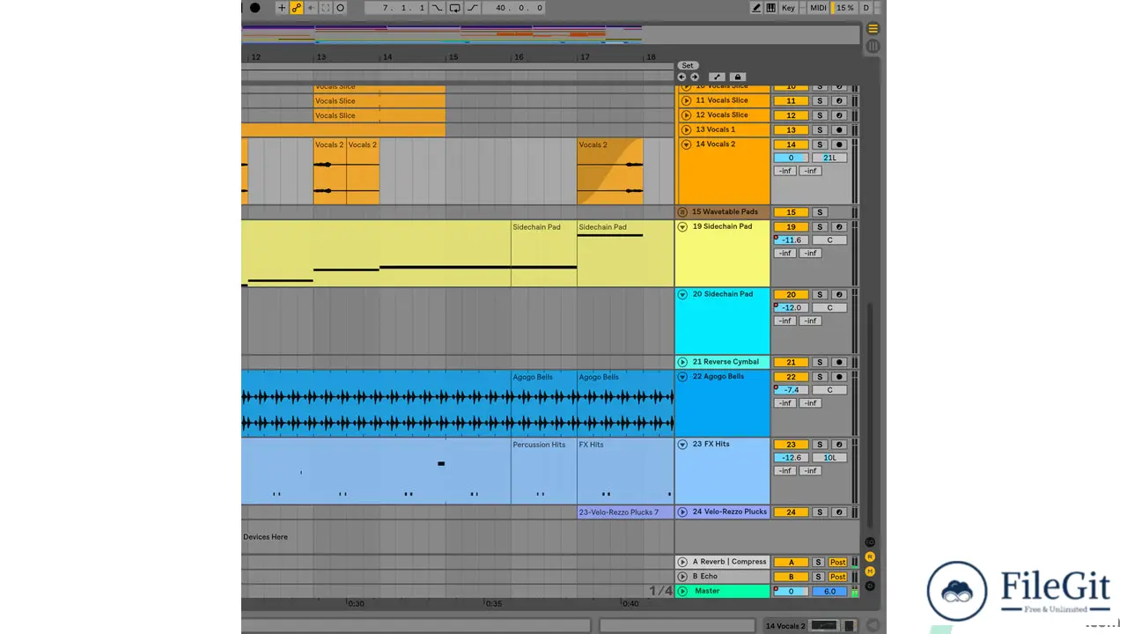Switch to session view with the vertical bars icon
The width and height of the screenshot is (1127, 634).
coord(873,46)
